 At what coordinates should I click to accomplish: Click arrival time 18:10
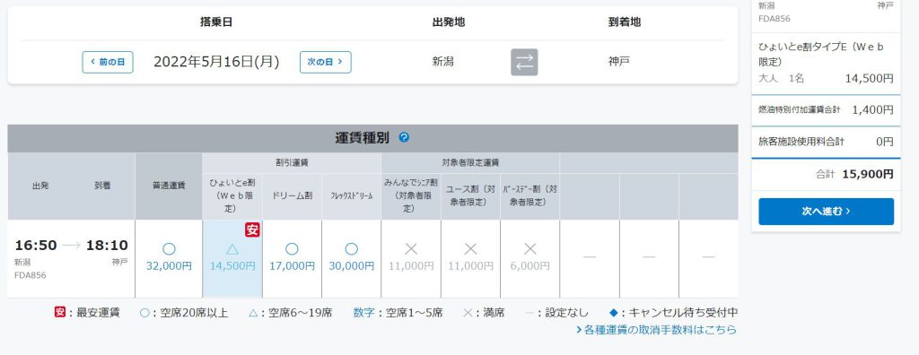tap(107, 246)
